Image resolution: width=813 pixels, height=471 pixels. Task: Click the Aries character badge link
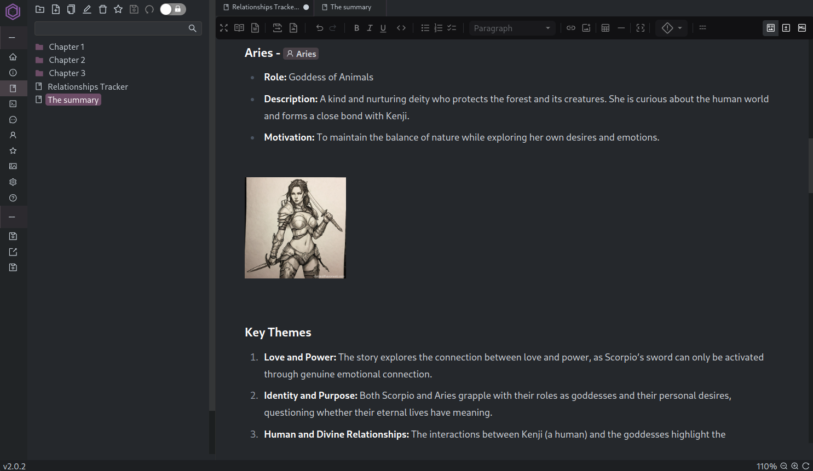click(x=301, y=54)
